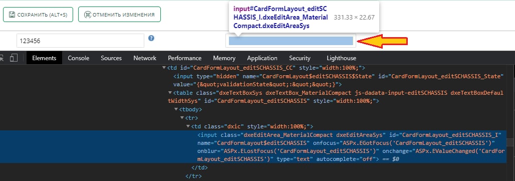Switch to the Sources tab
Viewport: 515px width, 181px height.
tap(111, 58)
